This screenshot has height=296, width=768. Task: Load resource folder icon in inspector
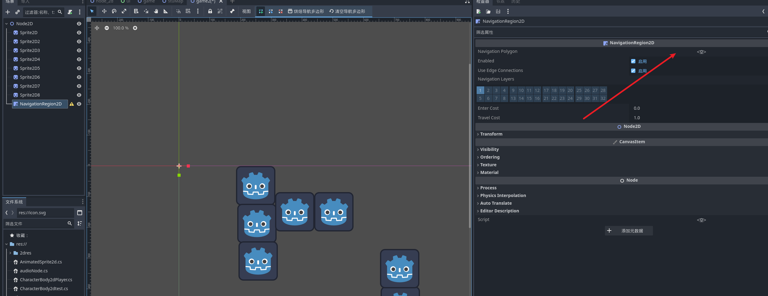tap(488, 11)
